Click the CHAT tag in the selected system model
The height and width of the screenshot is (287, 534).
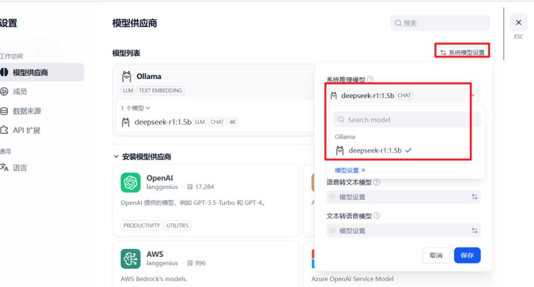(404, 95)
